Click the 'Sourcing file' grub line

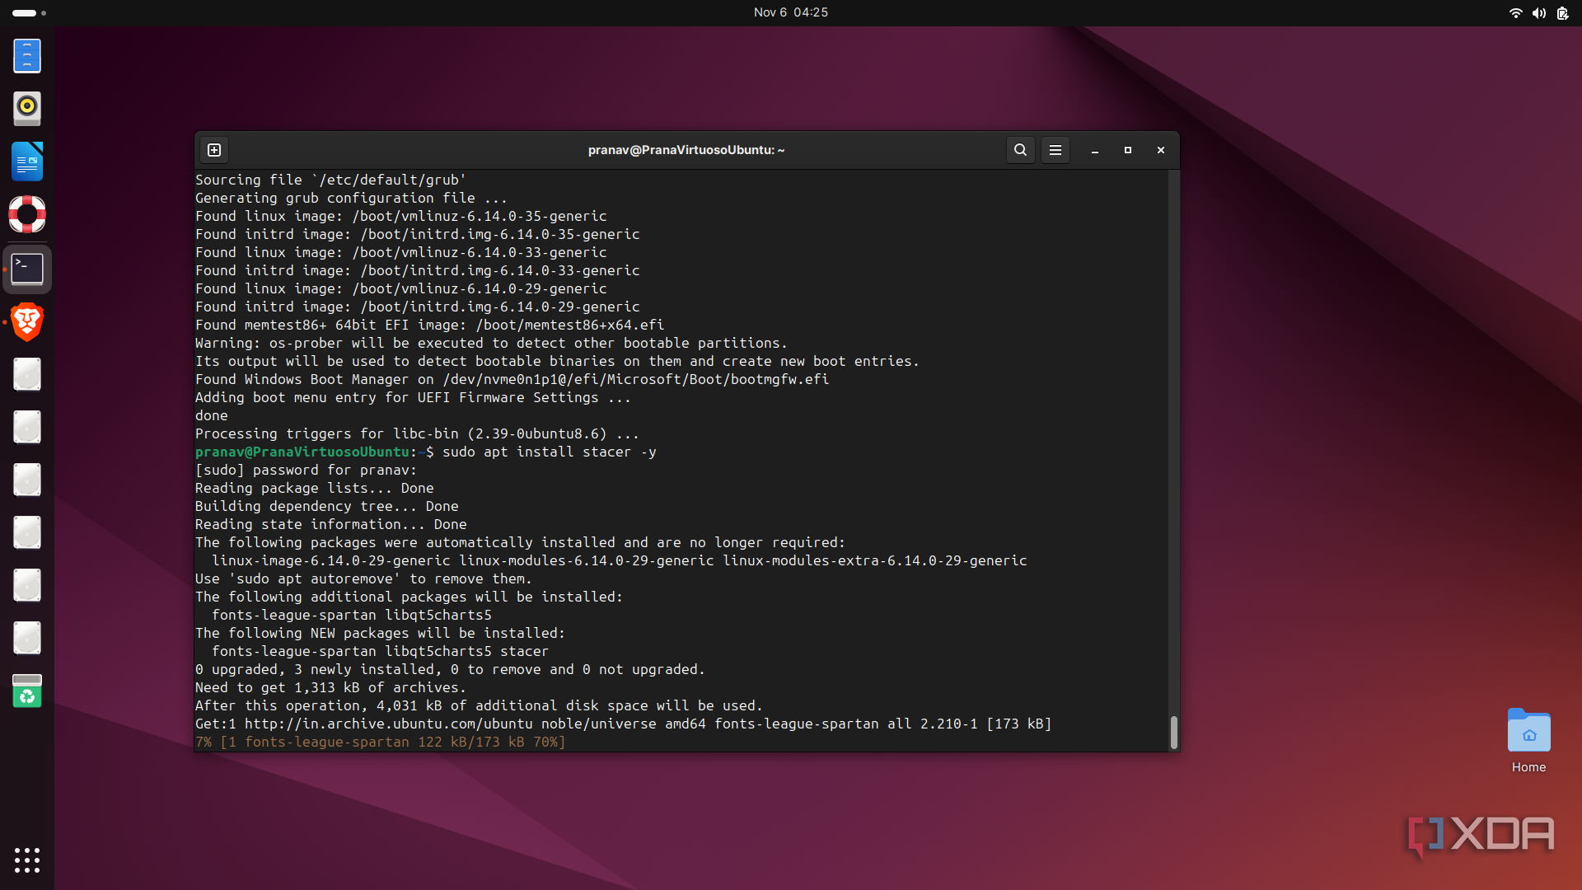coord(331,180)
